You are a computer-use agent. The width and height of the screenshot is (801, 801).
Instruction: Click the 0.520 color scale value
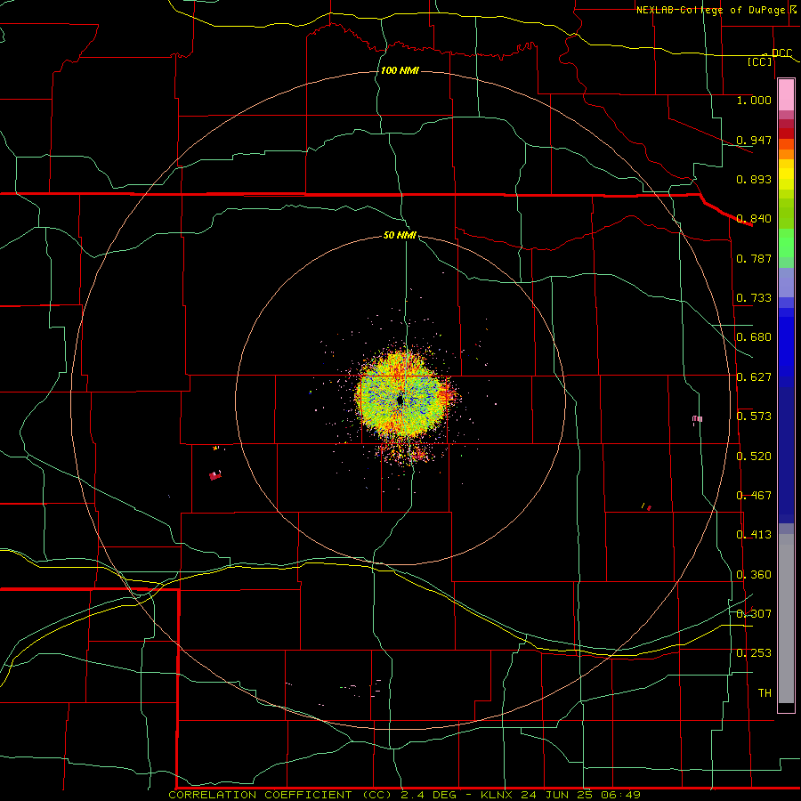(754, 457)
